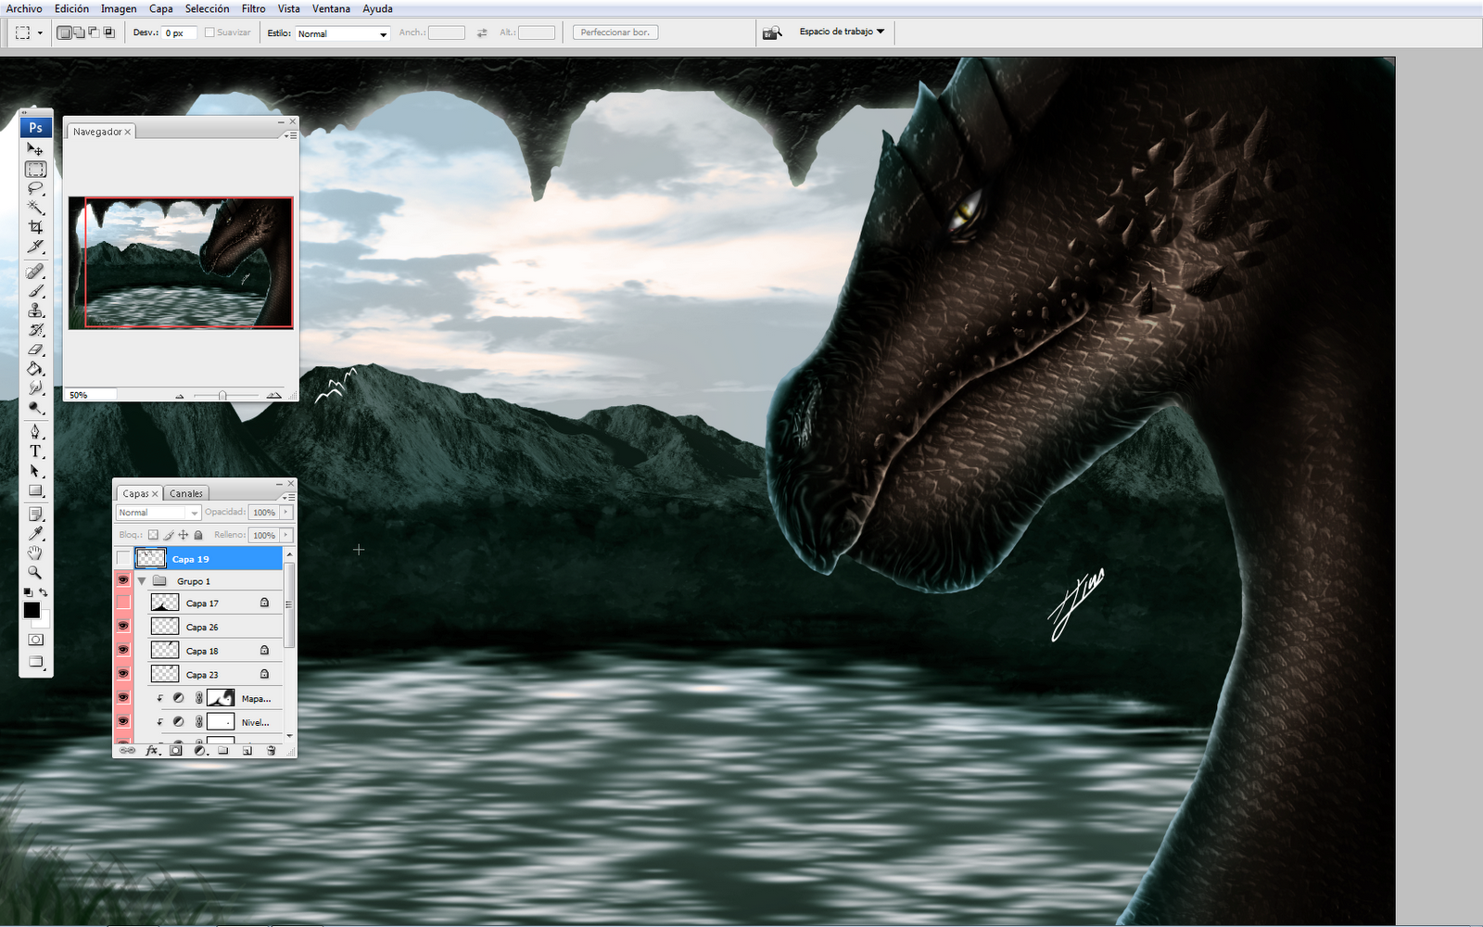Open the Espacio de trabajo menu
Viewport: 1483px width, 927px height.
point(842,32)
